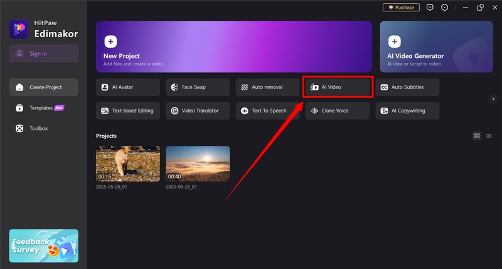Click the New Project banner
The width and height of the screenshot is (502, 269).
[234, 47]
